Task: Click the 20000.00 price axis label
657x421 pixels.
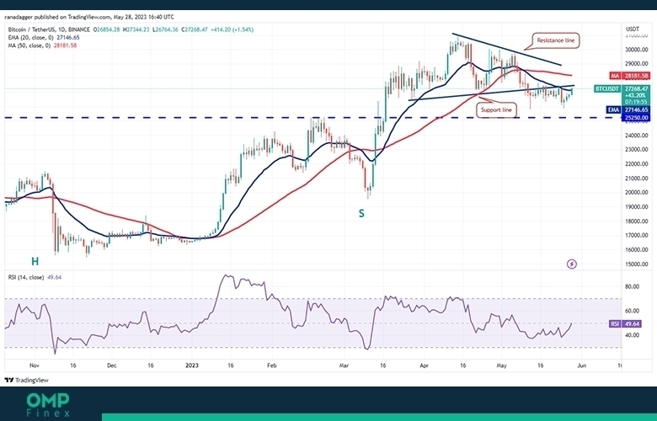Action: point(637,193)
